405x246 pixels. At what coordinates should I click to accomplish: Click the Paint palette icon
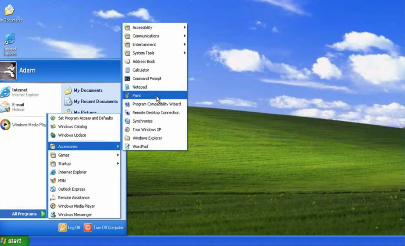[127, 95]
